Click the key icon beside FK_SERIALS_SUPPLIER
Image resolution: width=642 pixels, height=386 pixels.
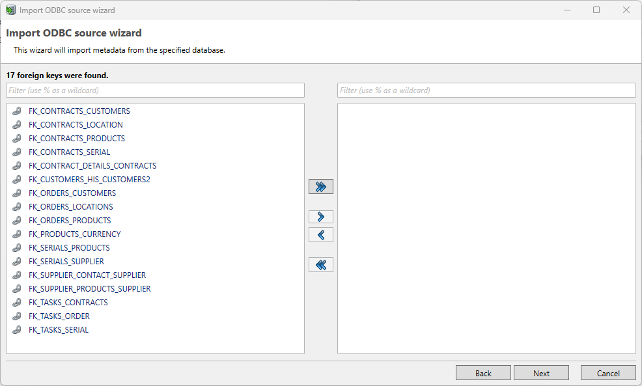(x=16, y=261)
